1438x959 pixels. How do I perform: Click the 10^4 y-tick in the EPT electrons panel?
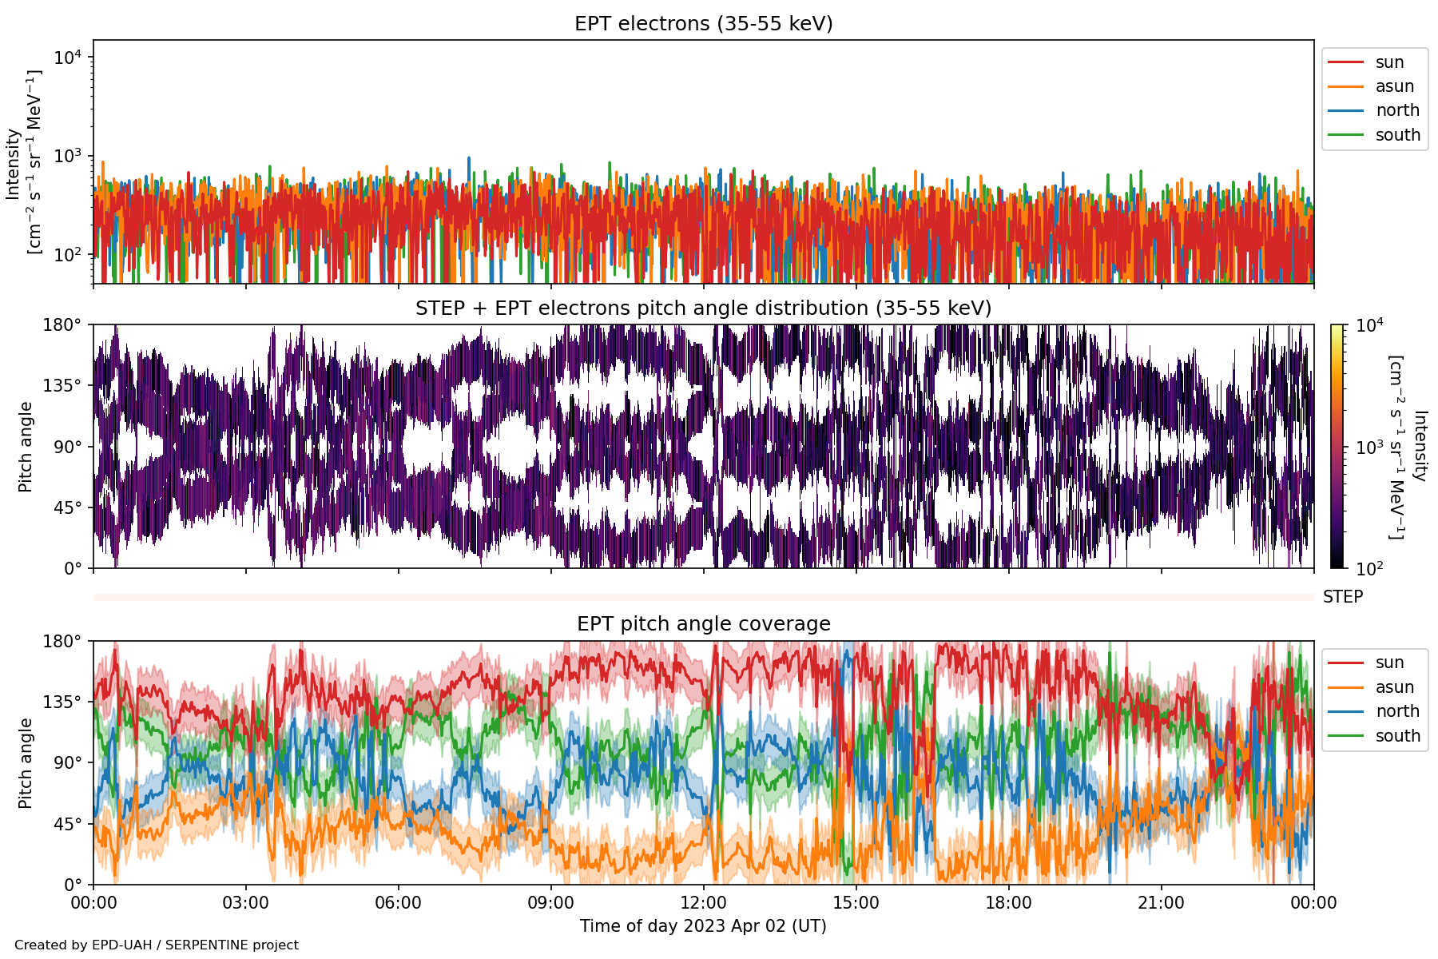coord(68,58)
